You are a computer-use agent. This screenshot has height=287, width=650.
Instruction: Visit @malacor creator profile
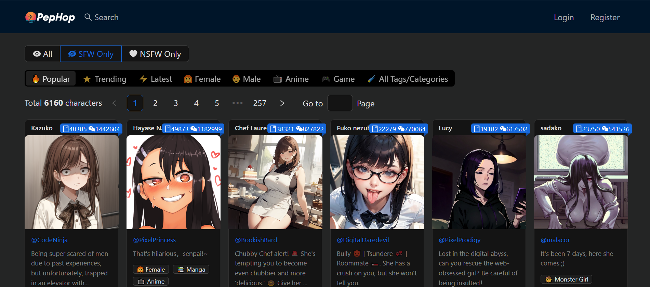click(555, 240)
